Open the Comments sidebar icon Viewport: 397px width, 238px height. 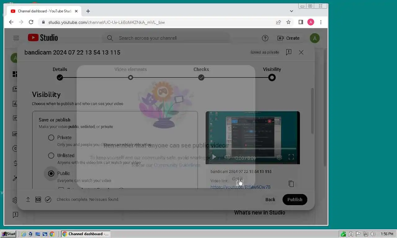15,118
